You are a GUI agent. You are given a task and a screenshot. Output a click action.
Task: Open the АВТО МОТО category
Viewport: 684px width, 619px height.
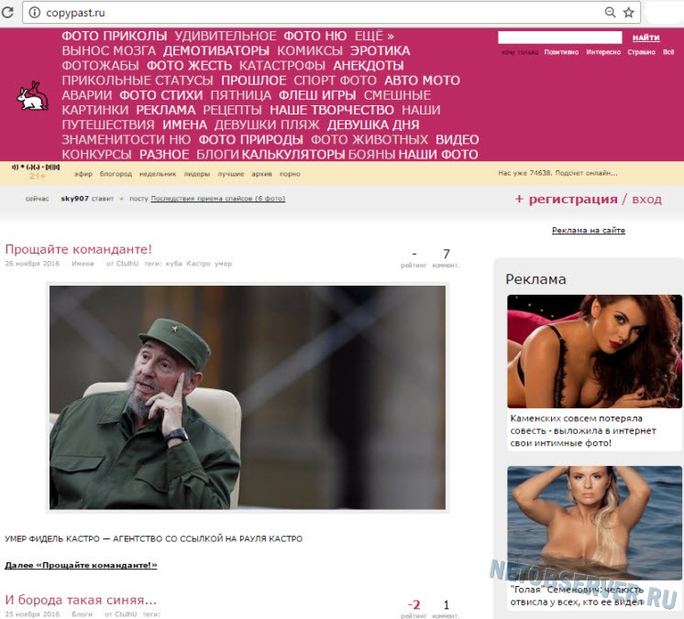(422, 81)
